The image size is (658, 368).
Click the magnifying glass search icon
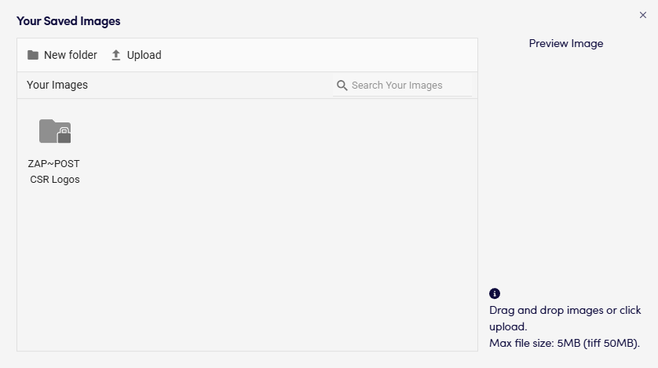coord(342,85)
